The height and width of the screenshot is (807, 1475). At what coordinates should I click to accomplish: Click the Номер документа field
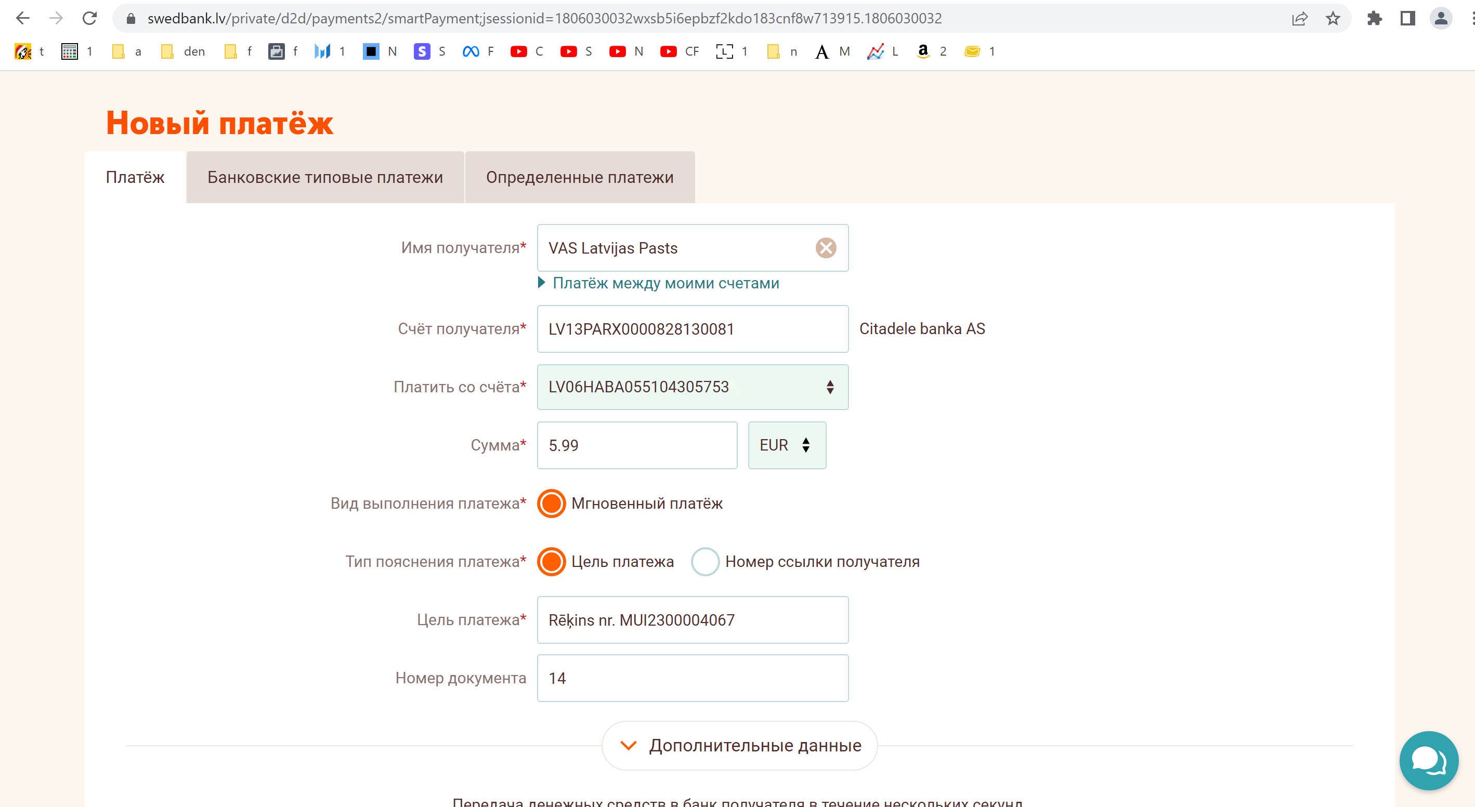point(693,678)
